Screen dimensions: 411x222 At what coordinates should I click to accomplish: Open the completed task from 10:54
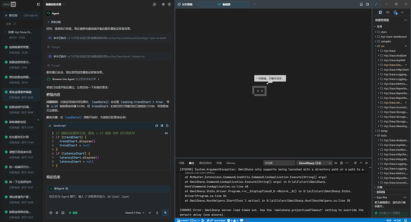(21, 80)
